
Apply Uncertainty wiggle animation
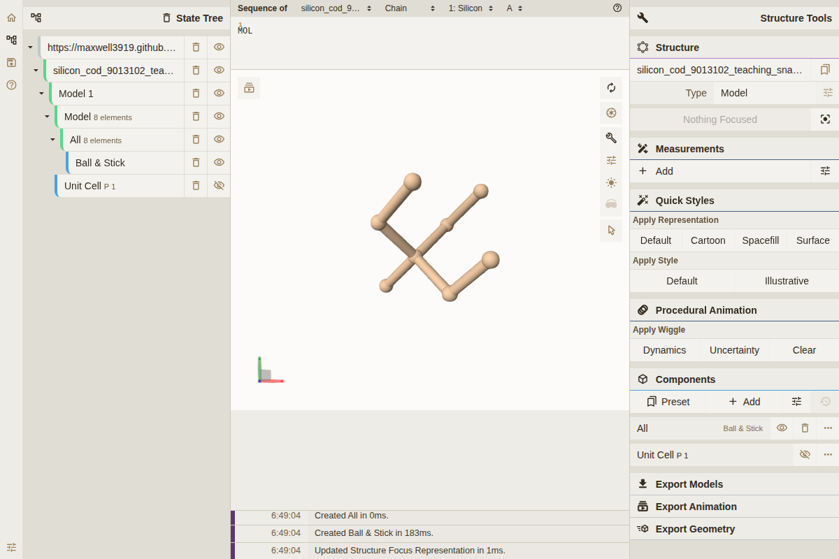tap(734, 350)
